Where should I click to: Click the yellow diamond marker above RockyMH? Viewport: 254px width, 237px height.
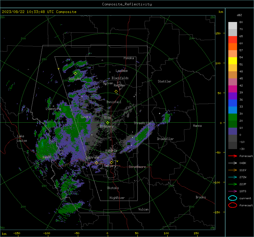[x=75, y=74]
